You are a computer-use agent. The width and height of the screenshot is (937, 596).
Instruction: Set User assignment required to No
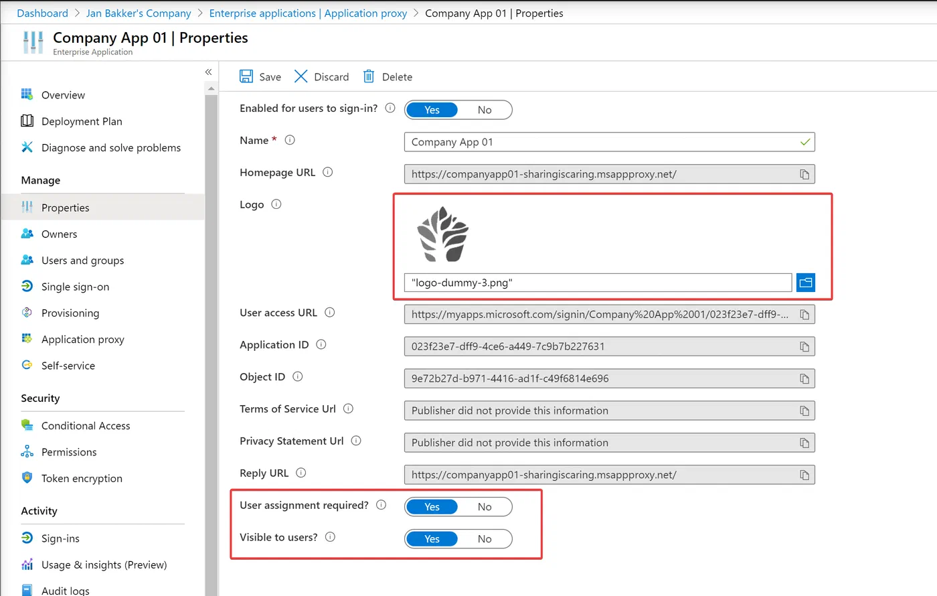click(485, 507)
